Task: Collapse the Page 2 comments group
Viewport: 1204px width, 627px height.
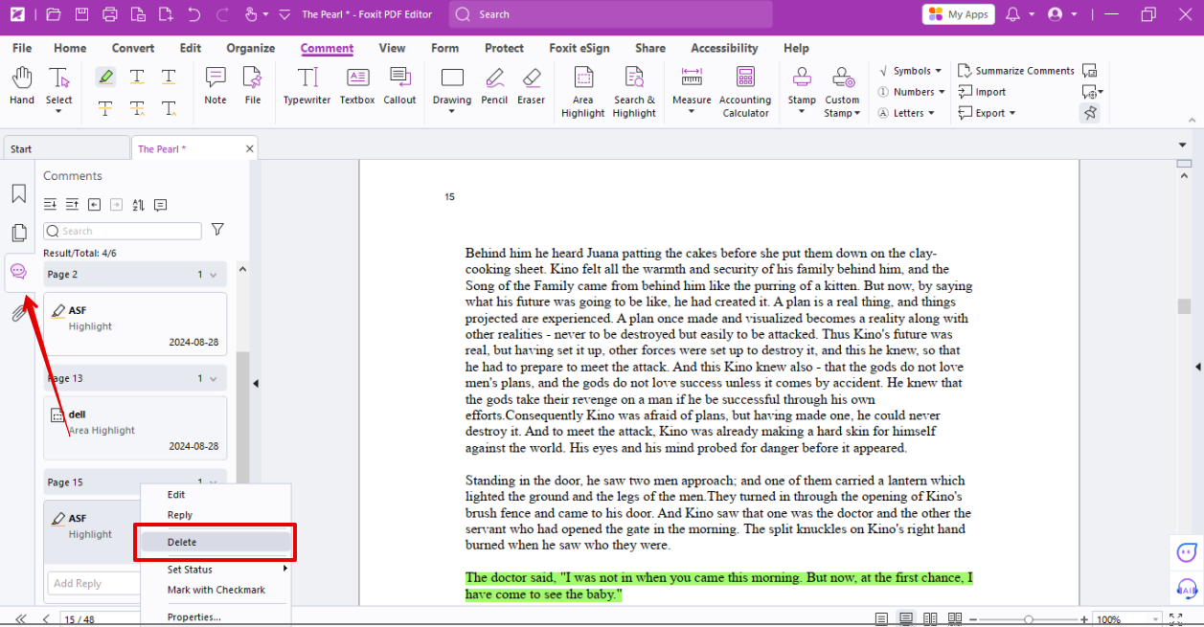Action: pyautogui.click(x=213, y=274)
